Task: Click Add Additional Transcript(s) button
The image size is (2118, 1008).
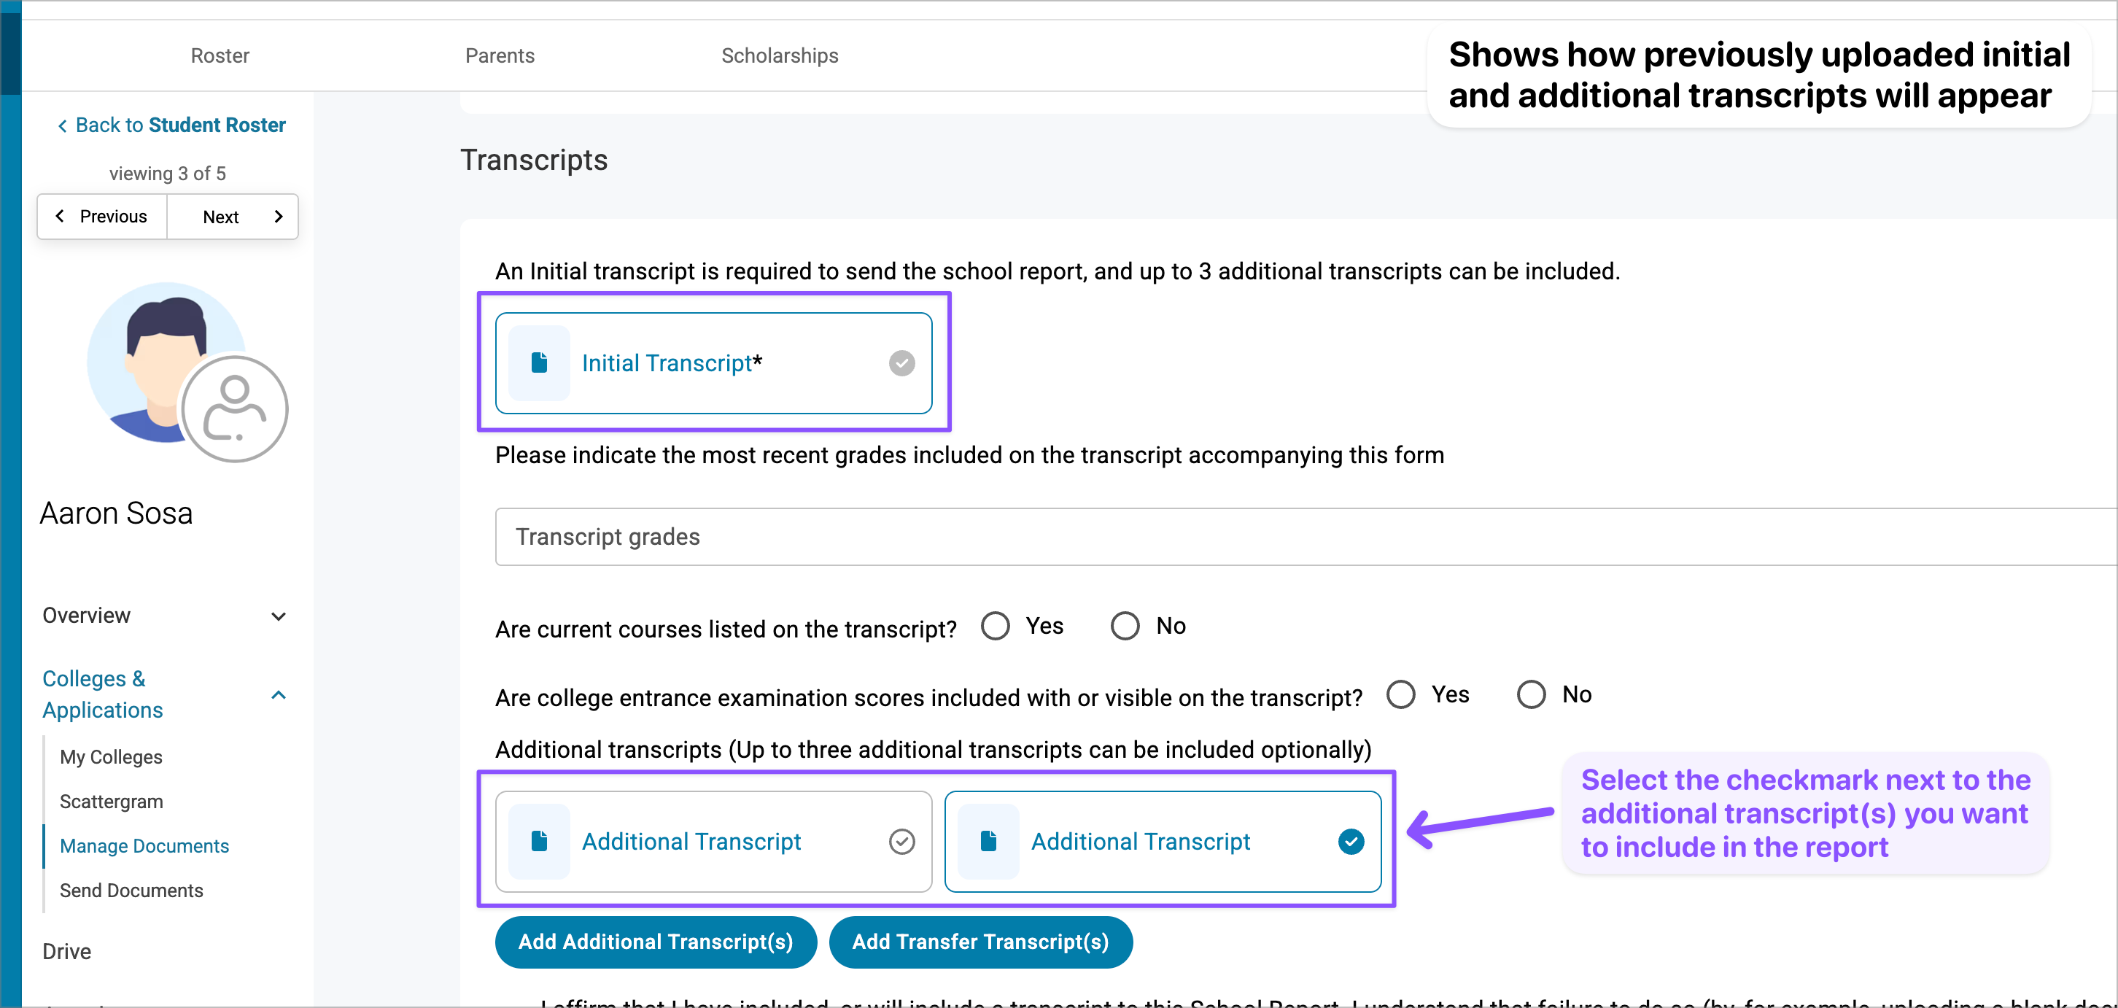Action: click(x=655, y=942)
